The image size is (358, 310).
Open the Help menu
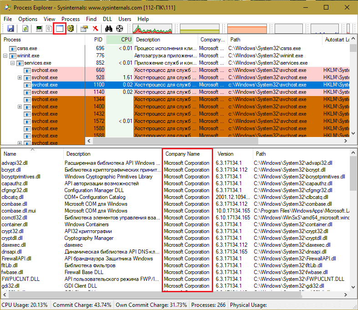(143, 19)
